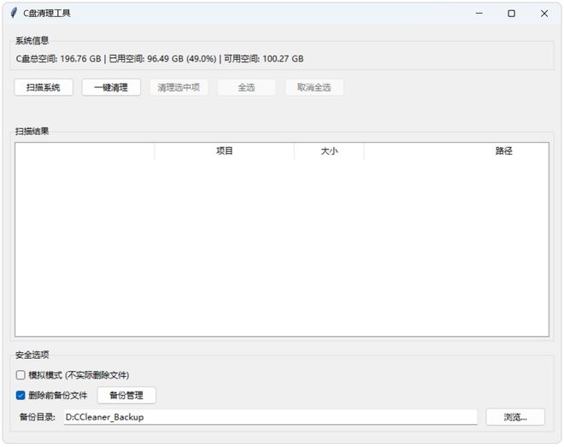Viewport: 564px width, 447px height.
Task: Maximize the C盘清理工具 window
Action: click(511, 14)
